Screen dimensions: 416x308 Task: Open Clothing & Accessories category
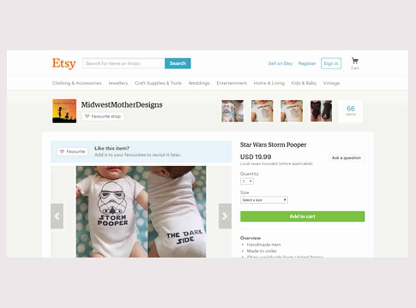(77, 83)
